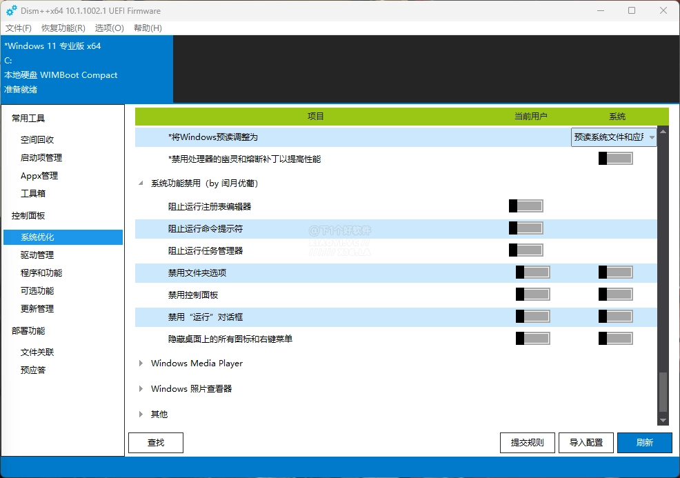Viewport: 680px width, 478px height.
Task: Open the 选项(O) menu
Action: tap(109, 28)
